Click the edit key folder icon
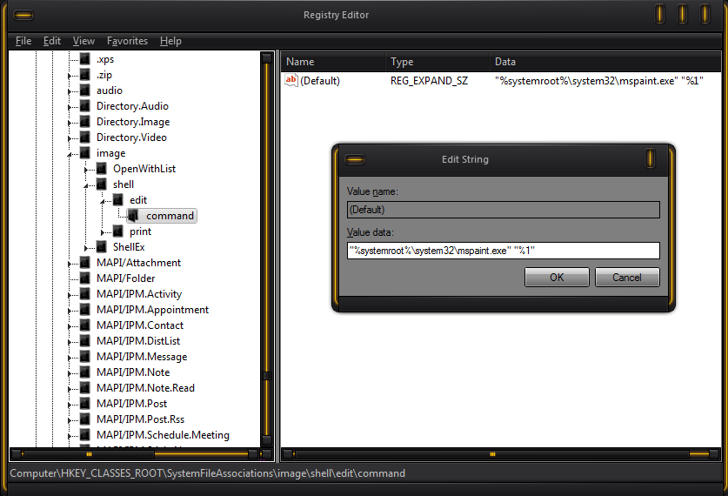 118,200
